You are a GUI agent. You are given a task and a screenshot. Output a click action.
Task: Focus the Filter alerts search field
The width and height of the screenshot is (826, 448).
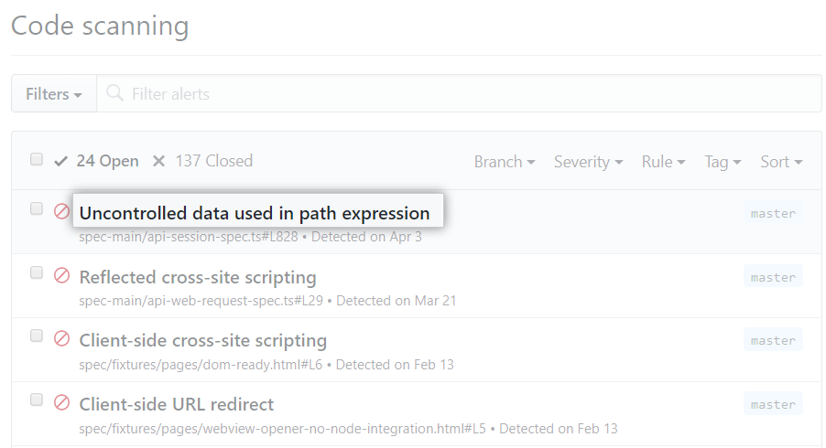click(x=459, y=93)
